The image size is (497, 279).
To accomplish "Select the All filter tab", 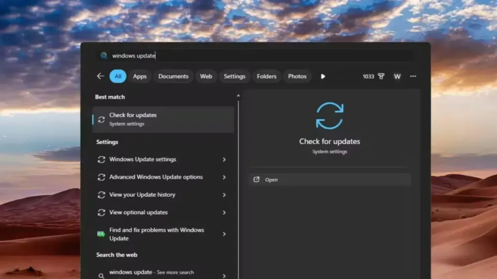I will [x=118, y=76].
